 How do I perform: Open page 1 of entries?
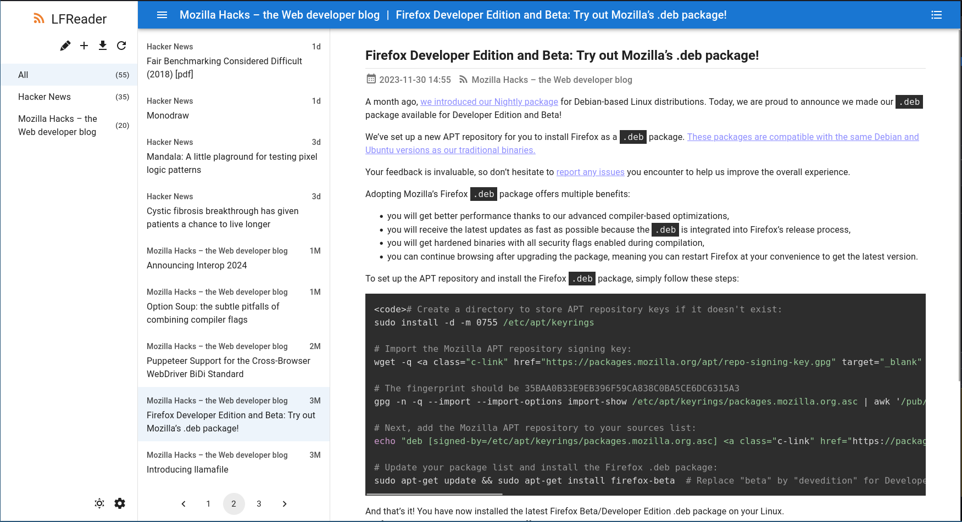click(x=208, y=504)
